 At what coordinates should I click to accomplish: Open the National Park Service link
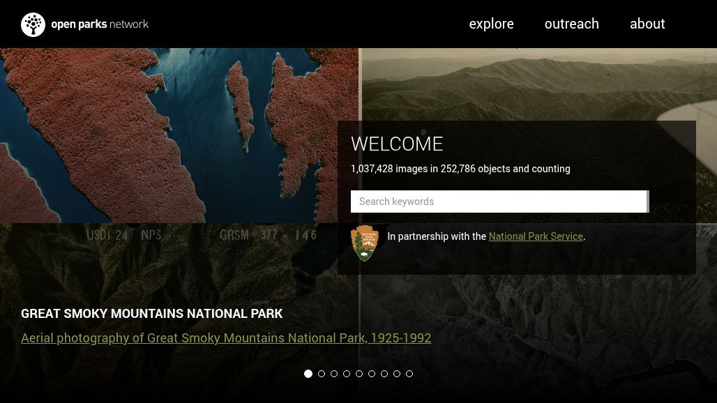coord(535,236)
